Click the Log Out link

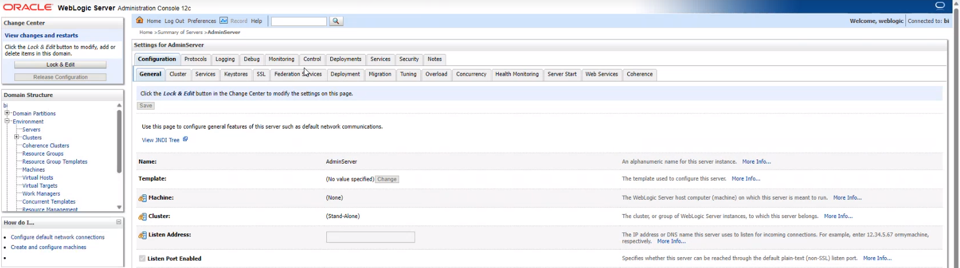(x=174, y=21)
